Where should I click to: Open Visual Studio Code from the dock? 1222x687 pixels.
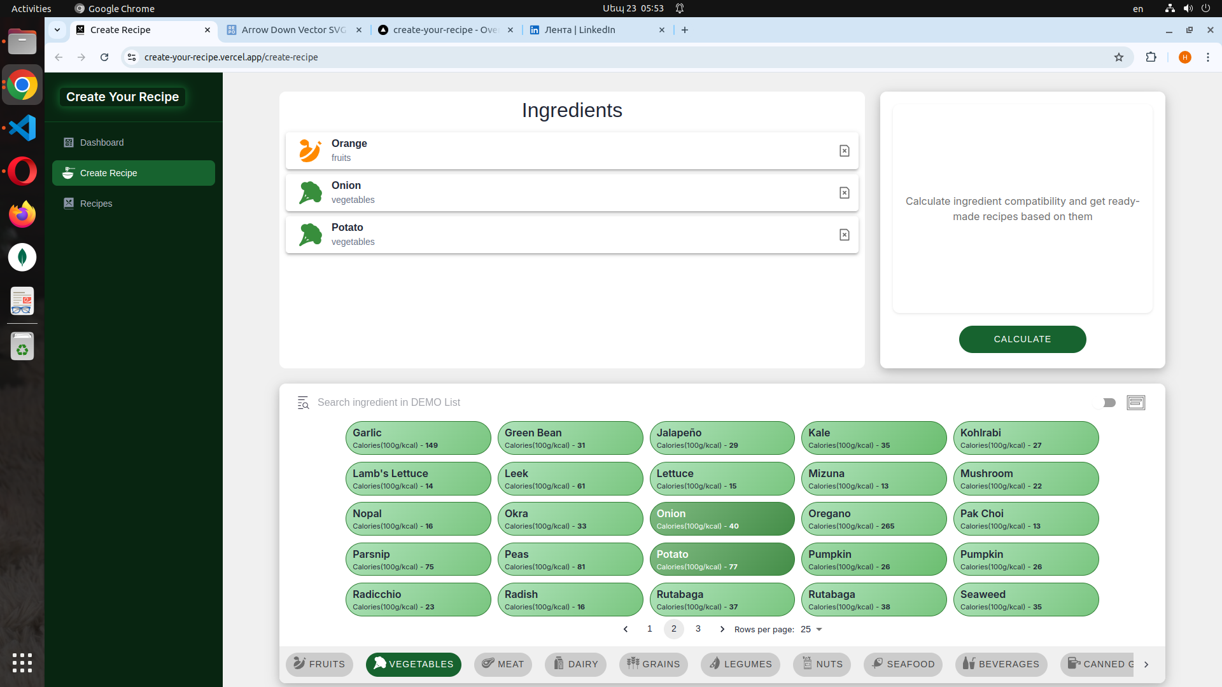22,128
